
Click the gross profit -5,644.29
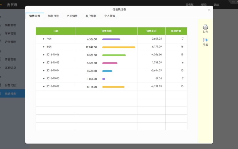156,70
